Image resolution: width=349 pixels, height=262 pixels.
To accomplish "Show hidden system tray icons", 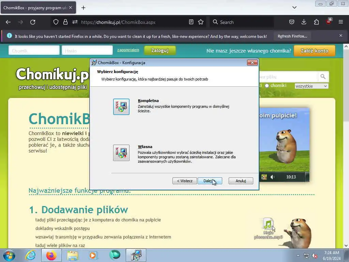I will point(298,256).
